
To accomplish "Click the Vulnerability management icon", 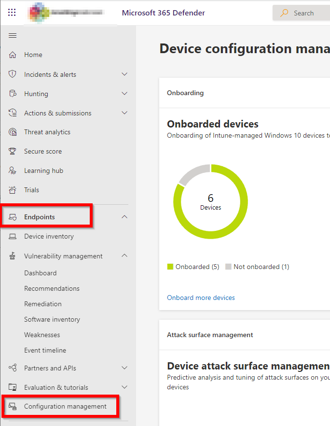I will coord(13,256).
